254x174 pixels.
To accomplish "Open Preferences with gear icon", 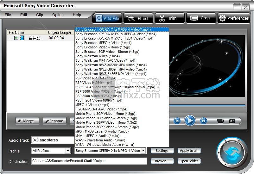I will pos(234,18).
